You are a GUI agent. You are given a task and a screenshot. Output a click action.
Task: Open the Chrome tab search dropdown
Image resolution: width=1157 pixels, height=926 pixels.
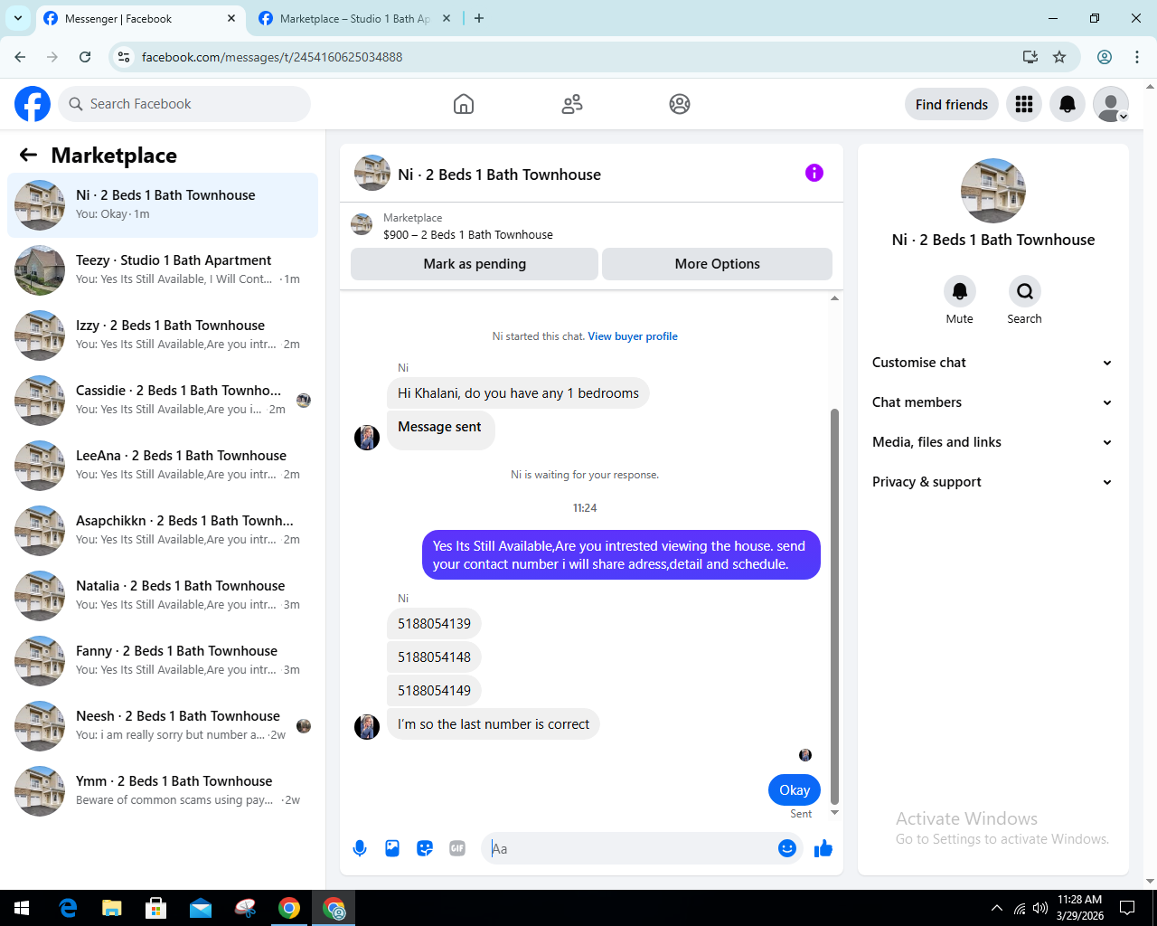[x=18, y=18]
